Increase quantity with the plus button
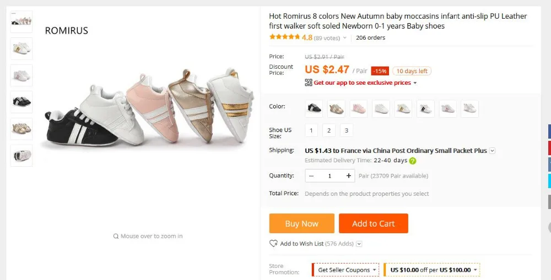Screen dimensions: 551x280 tap(349, 176)
